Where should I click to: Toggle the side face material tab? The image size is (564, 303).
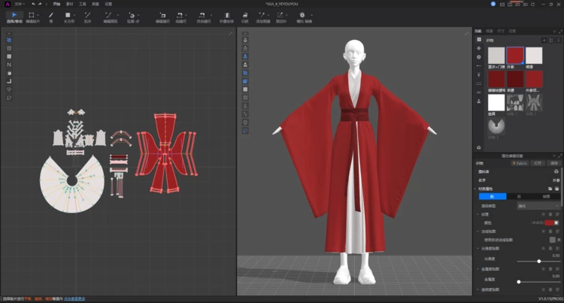[546, 196]
